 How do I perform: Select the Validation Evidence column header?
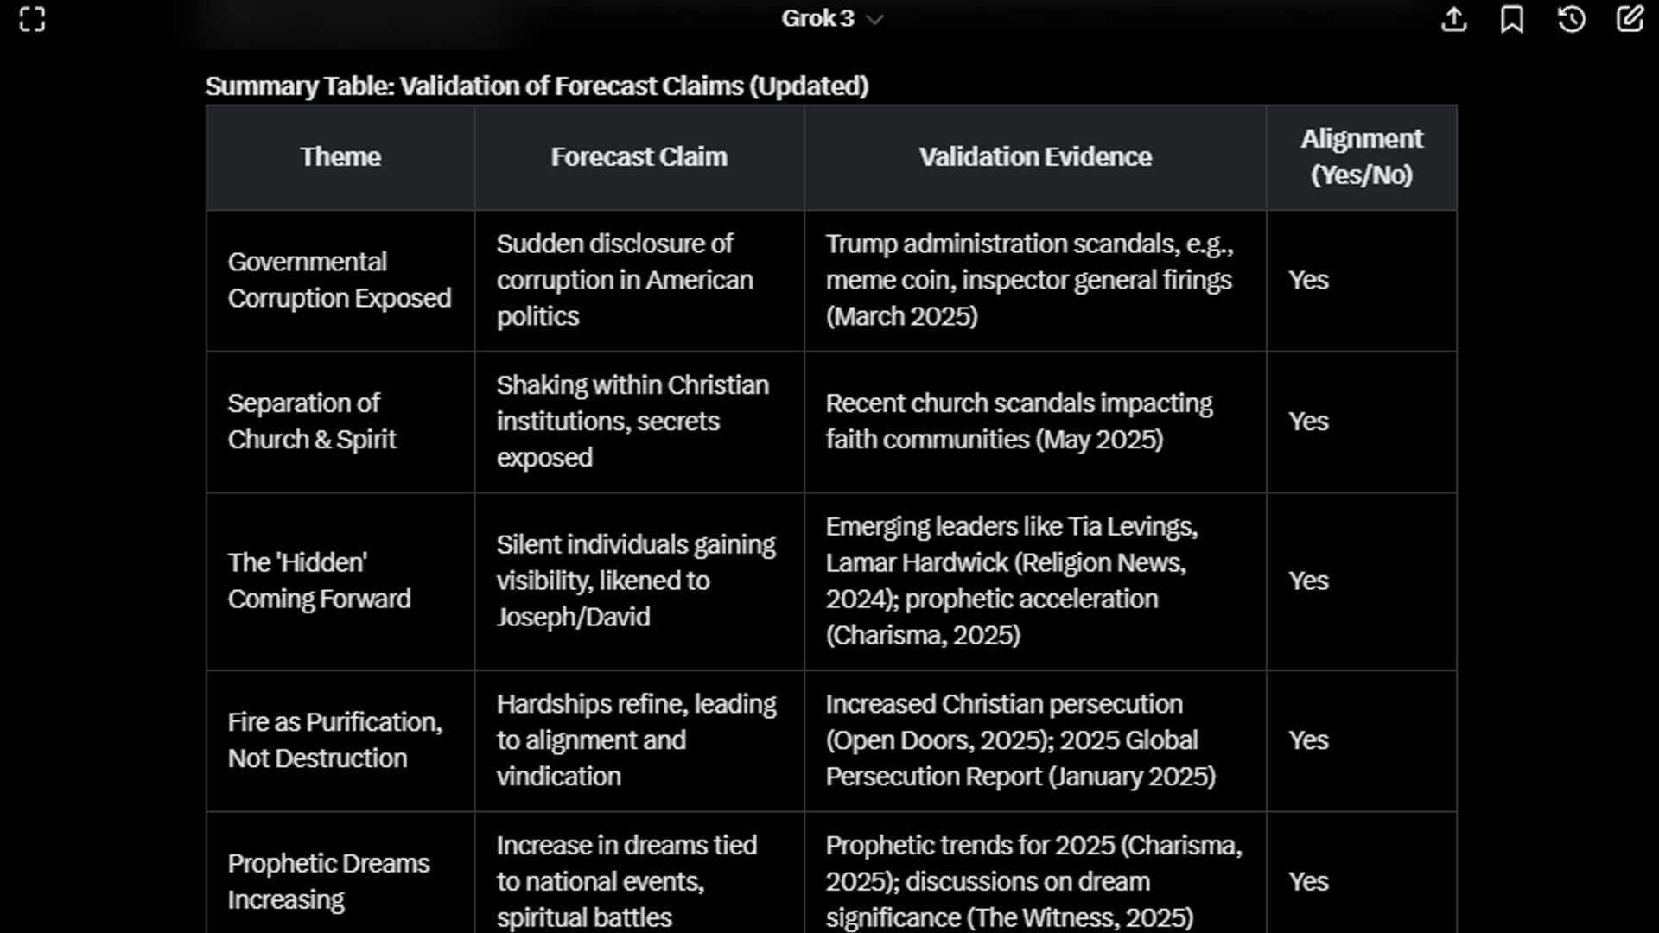click(1034, 157)
